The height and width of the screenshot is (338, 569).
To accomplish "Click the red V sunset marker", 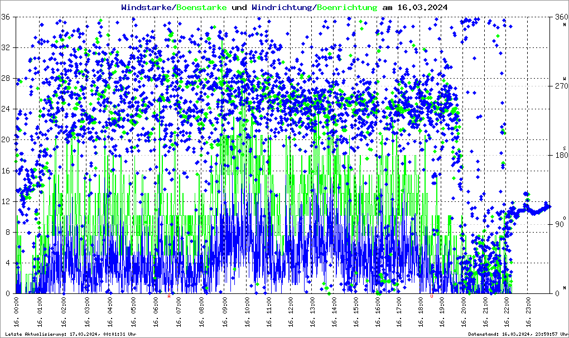I will [x=431, y=296].
